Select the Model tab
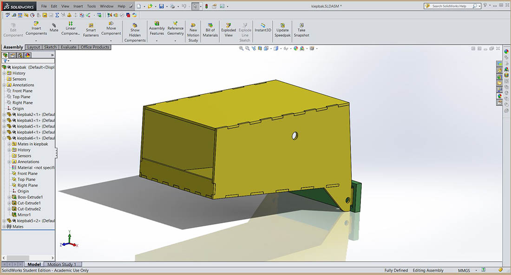511x275 pixels. [34, 264]
